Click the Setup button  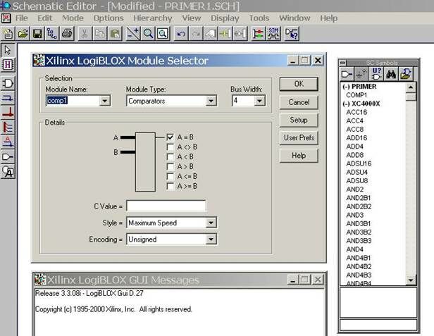[299, 120]
